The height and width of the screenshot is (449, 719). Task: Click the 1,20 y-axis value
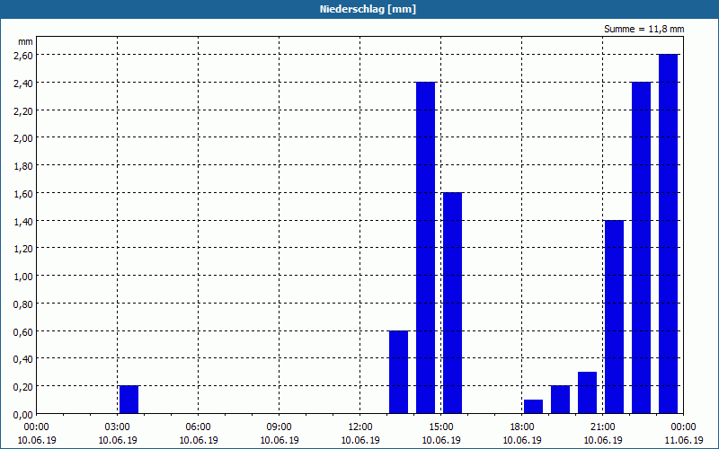[23, 249]
